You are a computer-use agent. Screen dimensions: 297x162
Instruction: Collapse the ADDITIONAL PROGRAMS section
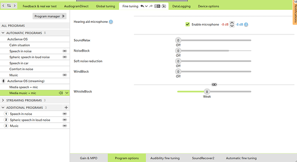3,107
